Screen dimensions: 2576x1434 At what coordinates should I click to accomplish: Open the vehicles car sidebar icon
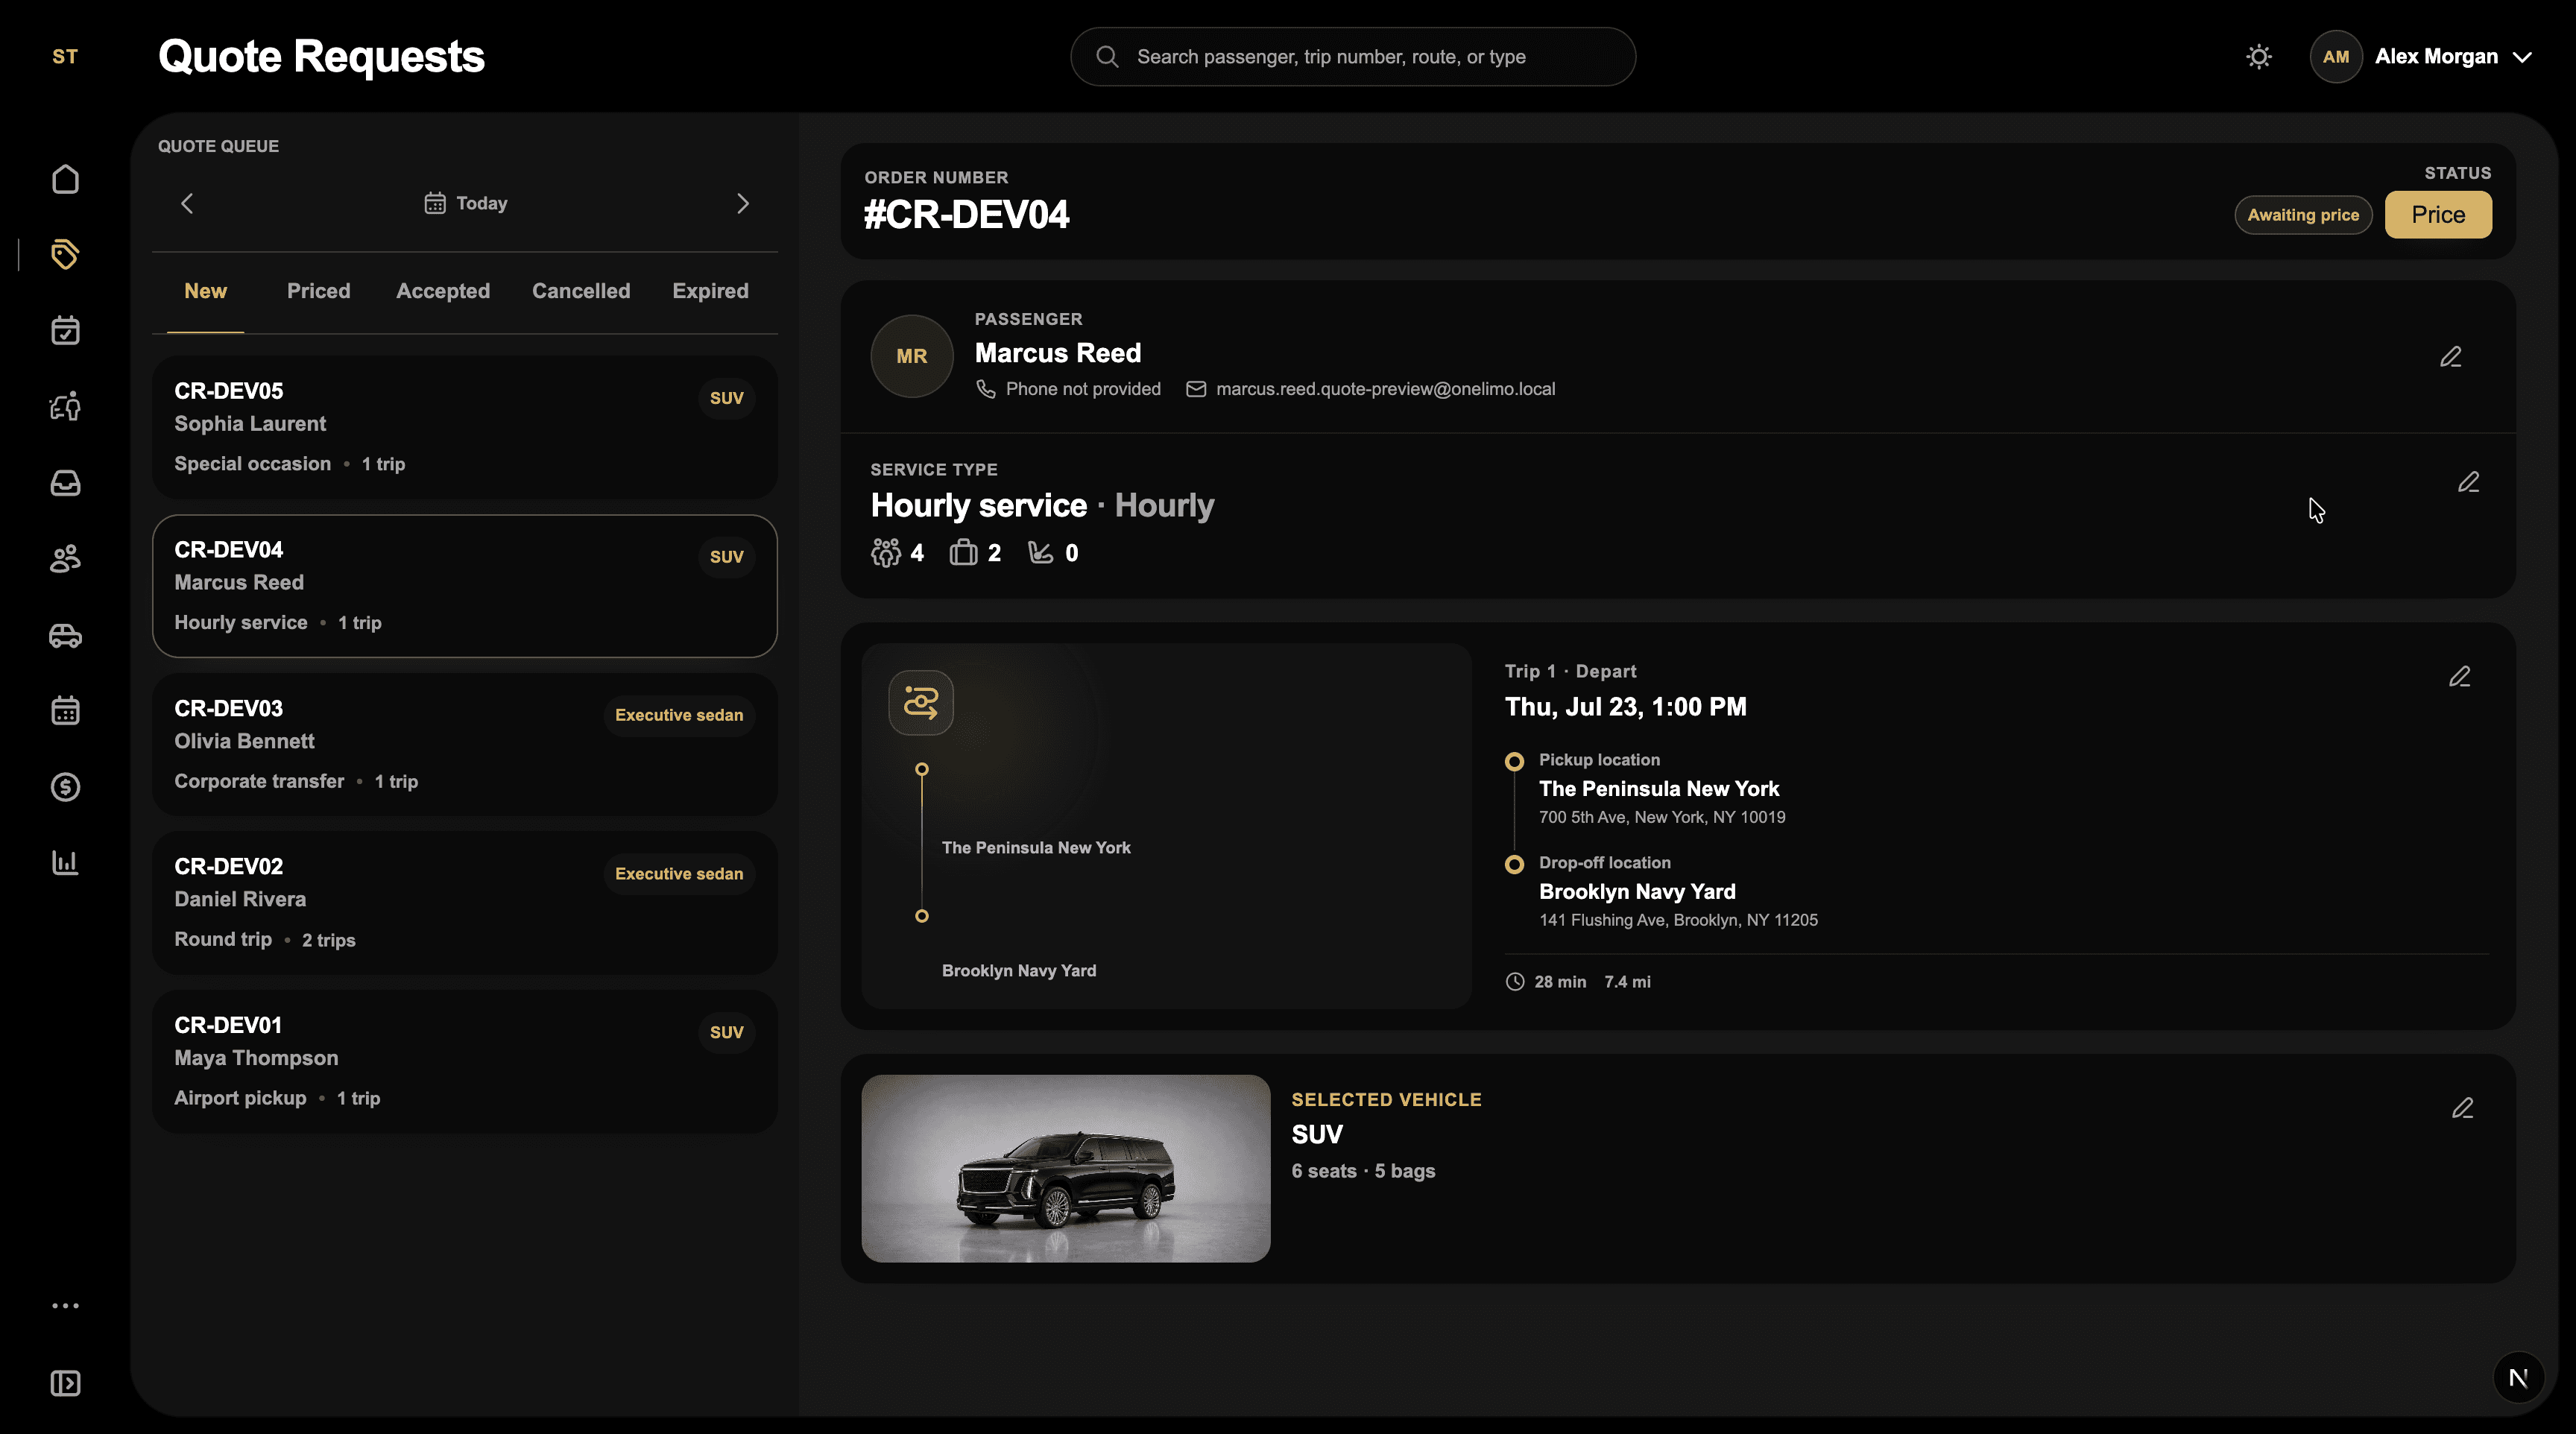point(65,635)
